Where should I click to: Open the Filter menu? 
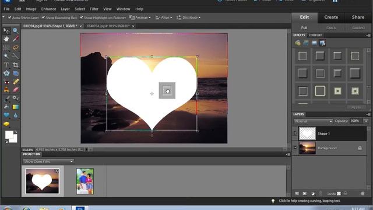pyautogui.click(x=94, y=9)
